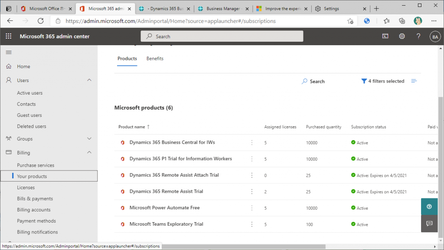Screen dimensions: 444x250
Task: Open the app launcher waffle icon
Action: (x=9, y=36)
